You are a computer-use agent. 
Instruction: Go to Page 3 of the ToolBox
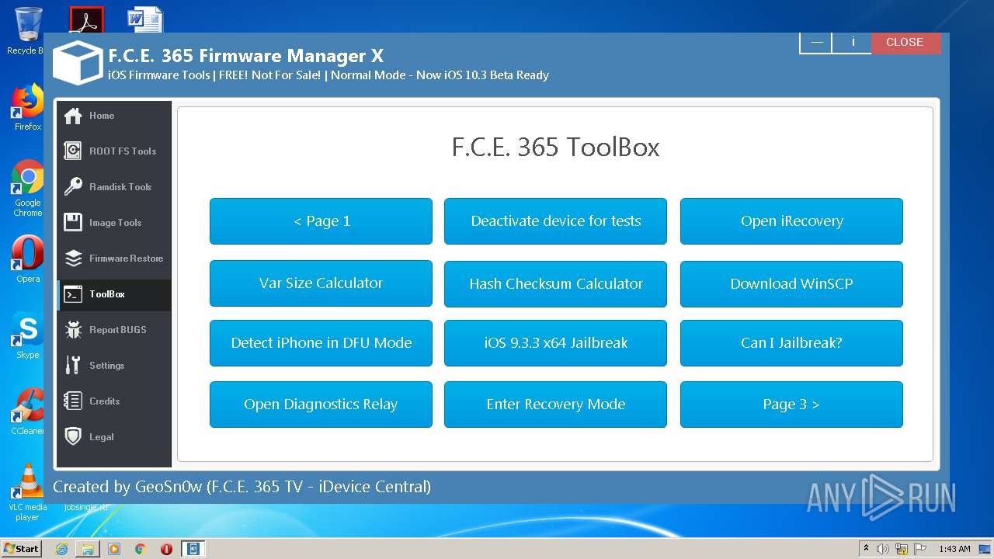point(791,404)
